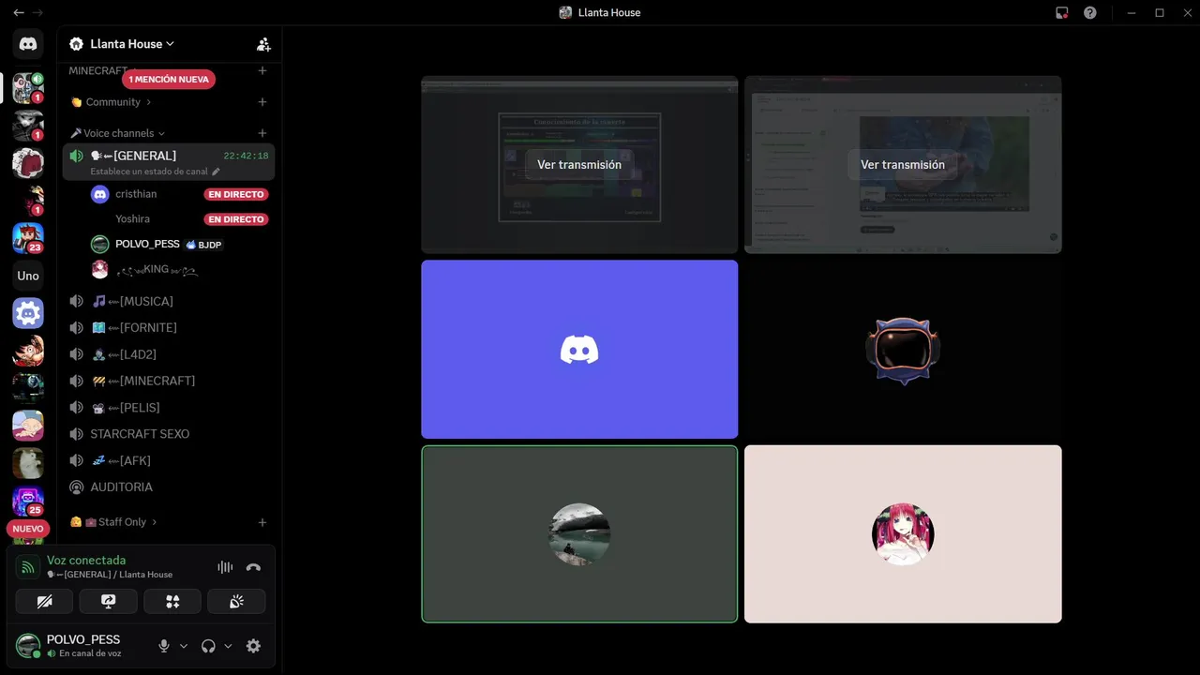Screen dimensions: 1200x675
Task: Watch the right stream via Ver transmisión
Action: pyautogui.click(x=903, y=164)
